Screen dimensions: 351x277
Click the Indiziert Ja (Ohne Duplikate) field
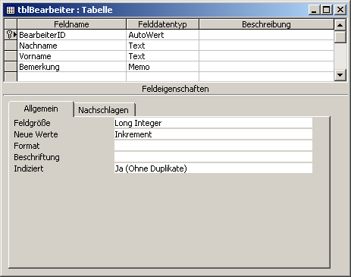point(213,168)
